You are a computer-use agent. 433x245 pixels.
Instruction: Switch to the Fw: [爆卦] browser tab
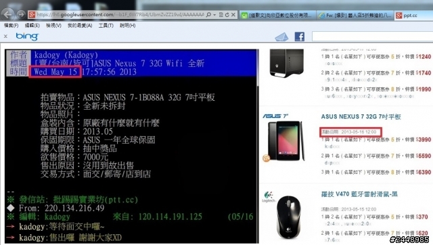pyautogui.click(x=355, y=15)
